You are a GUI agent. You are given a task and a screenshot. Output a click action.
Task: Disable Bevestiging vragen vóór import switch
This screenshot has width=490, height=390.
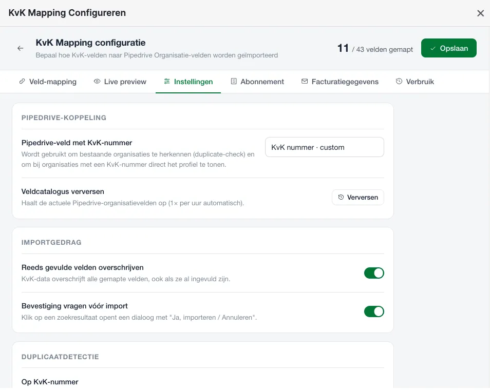click(374, 311)
